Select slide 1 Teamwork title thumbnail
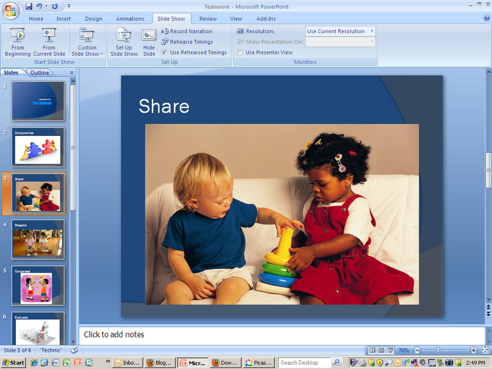Viewport: 492px width, 369px height. pos(38,101)
